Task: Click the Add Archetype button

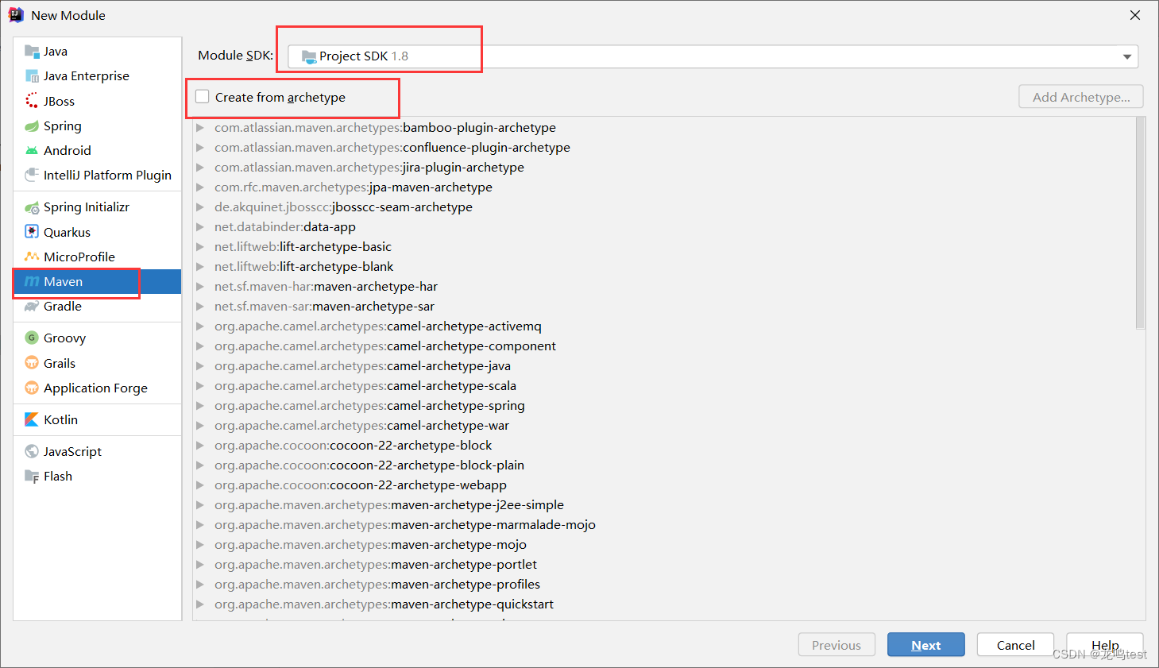Action: tap(1081, 97)
